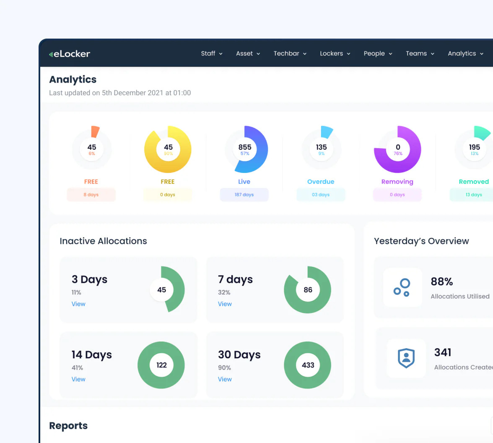This screenshot has width=493, height=443.
Task: Click the Removing label
Action: click(x=397, y=182)
